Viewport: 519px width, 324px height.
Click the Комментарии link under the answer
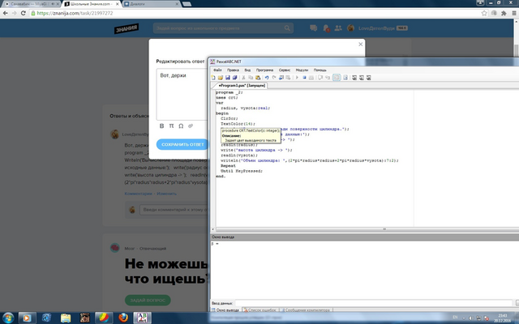(139, 194)
